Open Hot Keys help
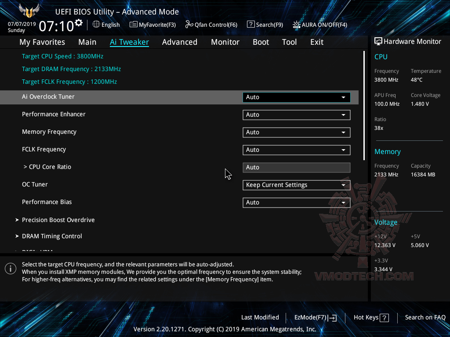Image resolution: width=450 pixels, height=337 pixels. pyautogui.click(x=371, y=318)
